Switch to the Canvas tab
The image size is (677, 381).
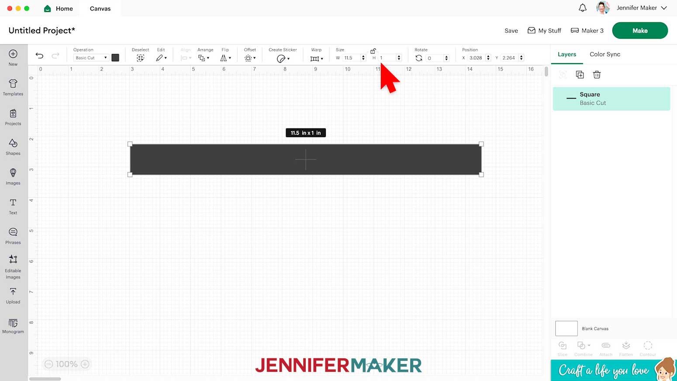click(x=100, y=8)
